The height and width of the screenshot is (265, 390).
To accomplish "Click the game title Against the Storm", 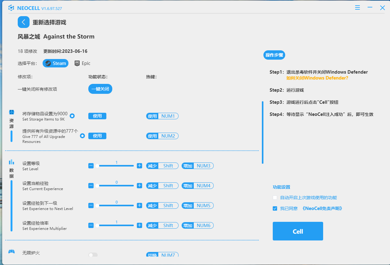I will (69, 37).
